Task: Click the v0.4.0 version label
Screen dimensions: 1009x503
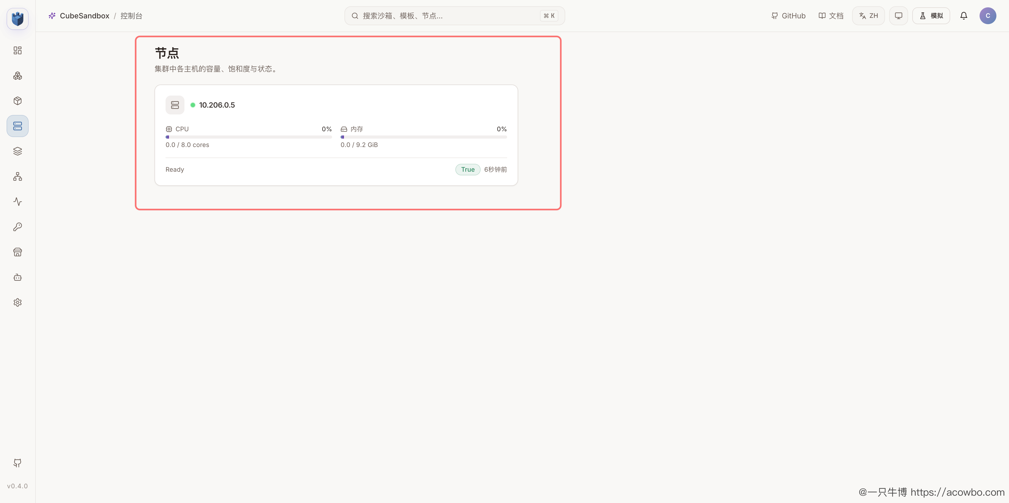Action: point(18,486)
